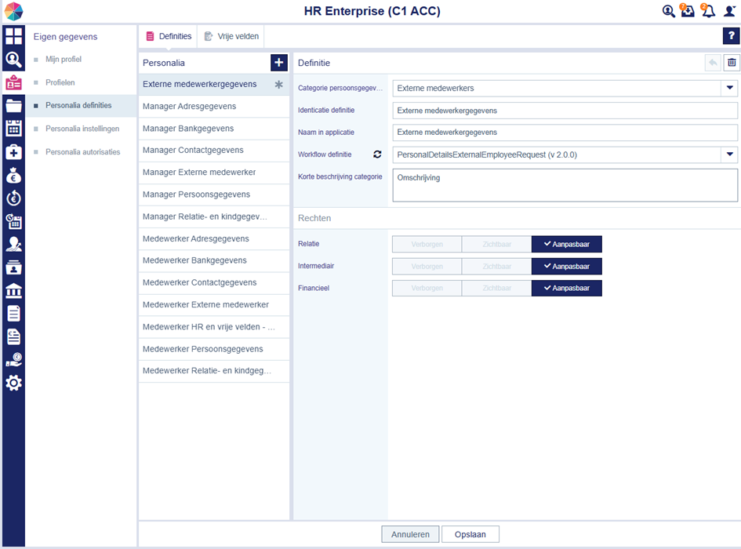Set Financieel rights to Verborgen

pyautogui.click(x=427, y=288)
